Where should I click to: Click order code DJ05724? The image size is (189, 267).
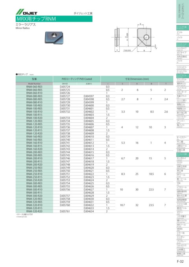[x=65, y=87]
